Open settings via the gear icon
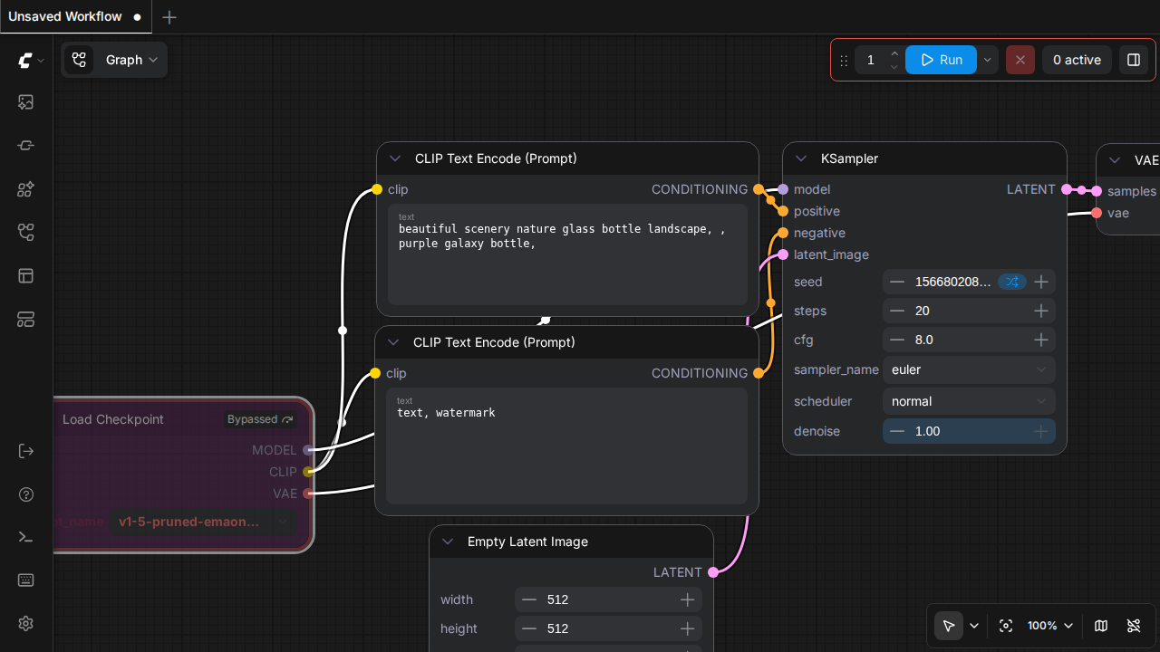 25,624
